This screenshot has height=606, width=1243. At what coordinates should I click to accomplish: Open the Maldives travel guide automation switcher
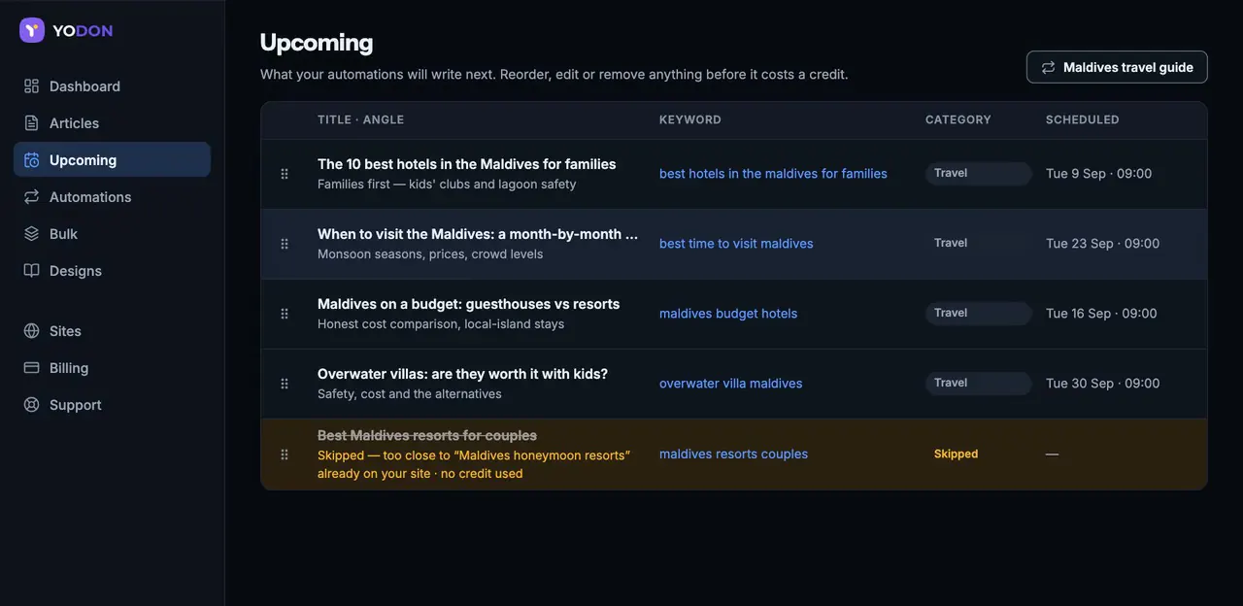(1117, 67)
